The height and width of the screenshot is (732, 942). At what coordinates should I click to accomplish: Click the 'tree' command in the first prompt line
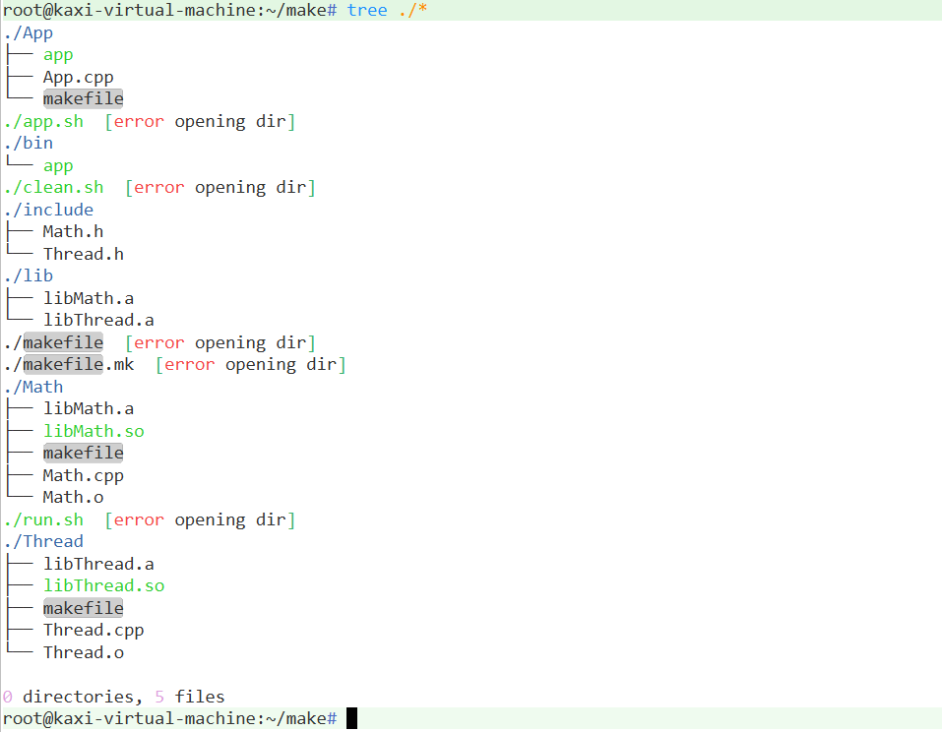click(x=367, y=10)
